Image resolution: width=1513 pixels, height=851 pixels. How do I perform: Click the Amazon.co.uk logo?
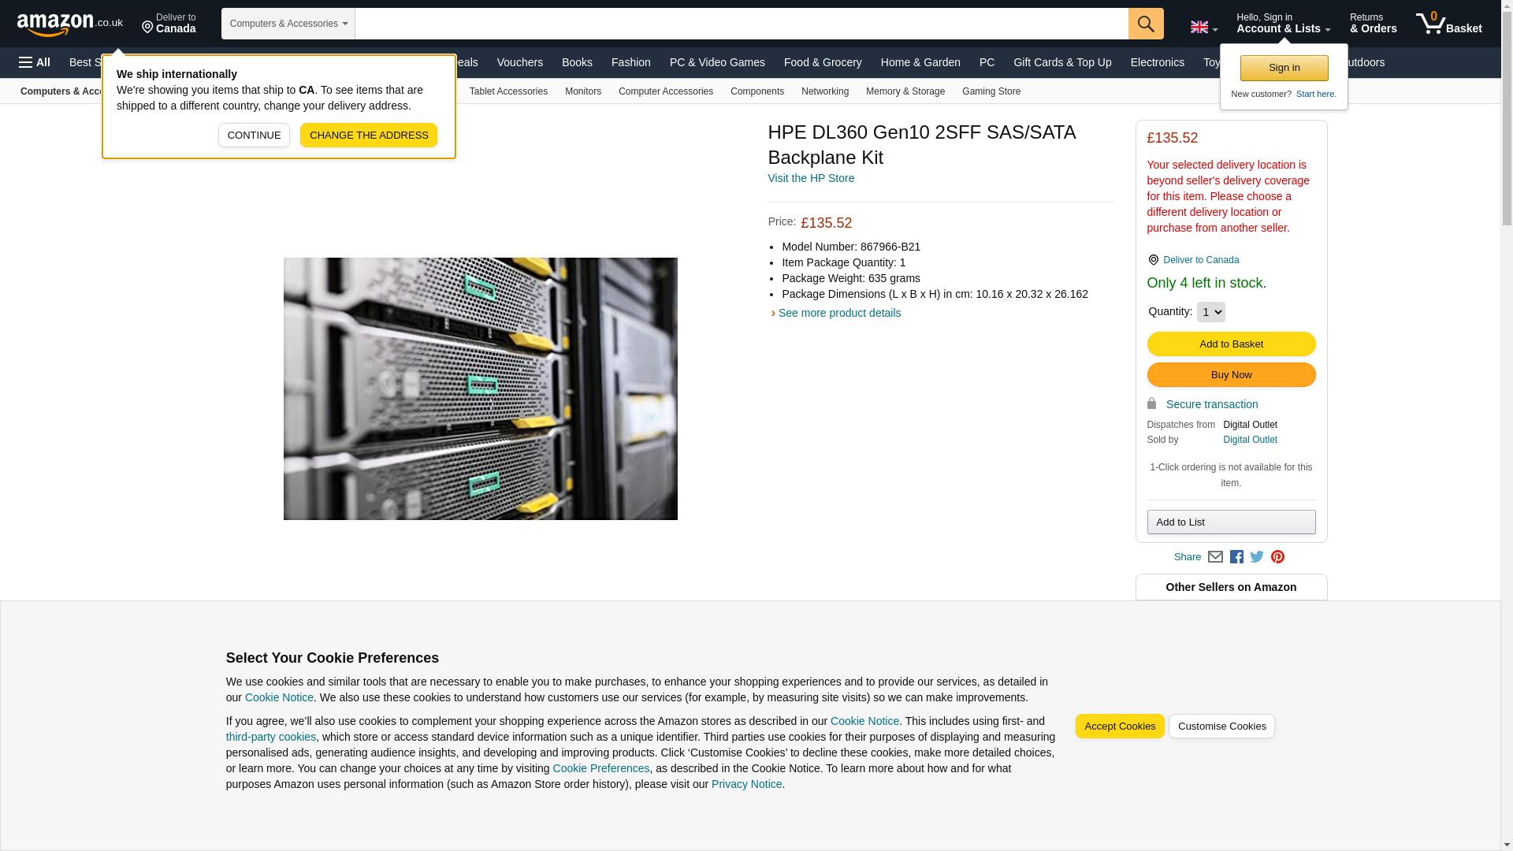click(69, 24)
